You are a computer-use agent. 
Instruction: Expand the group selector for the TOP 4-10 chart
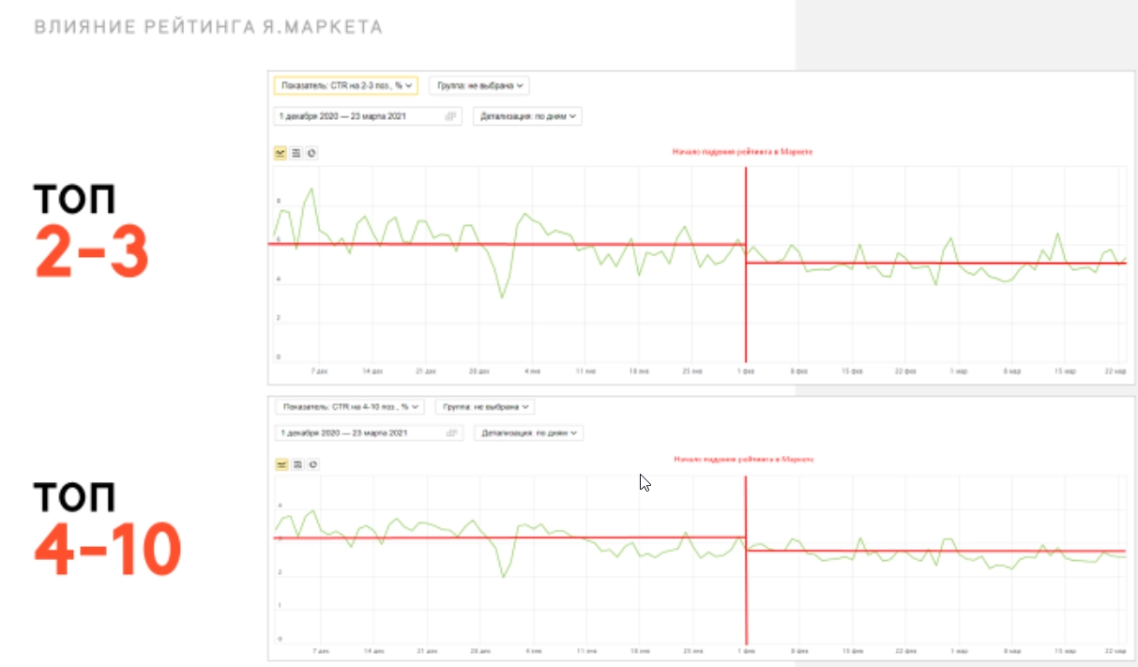tap(485, 407)
